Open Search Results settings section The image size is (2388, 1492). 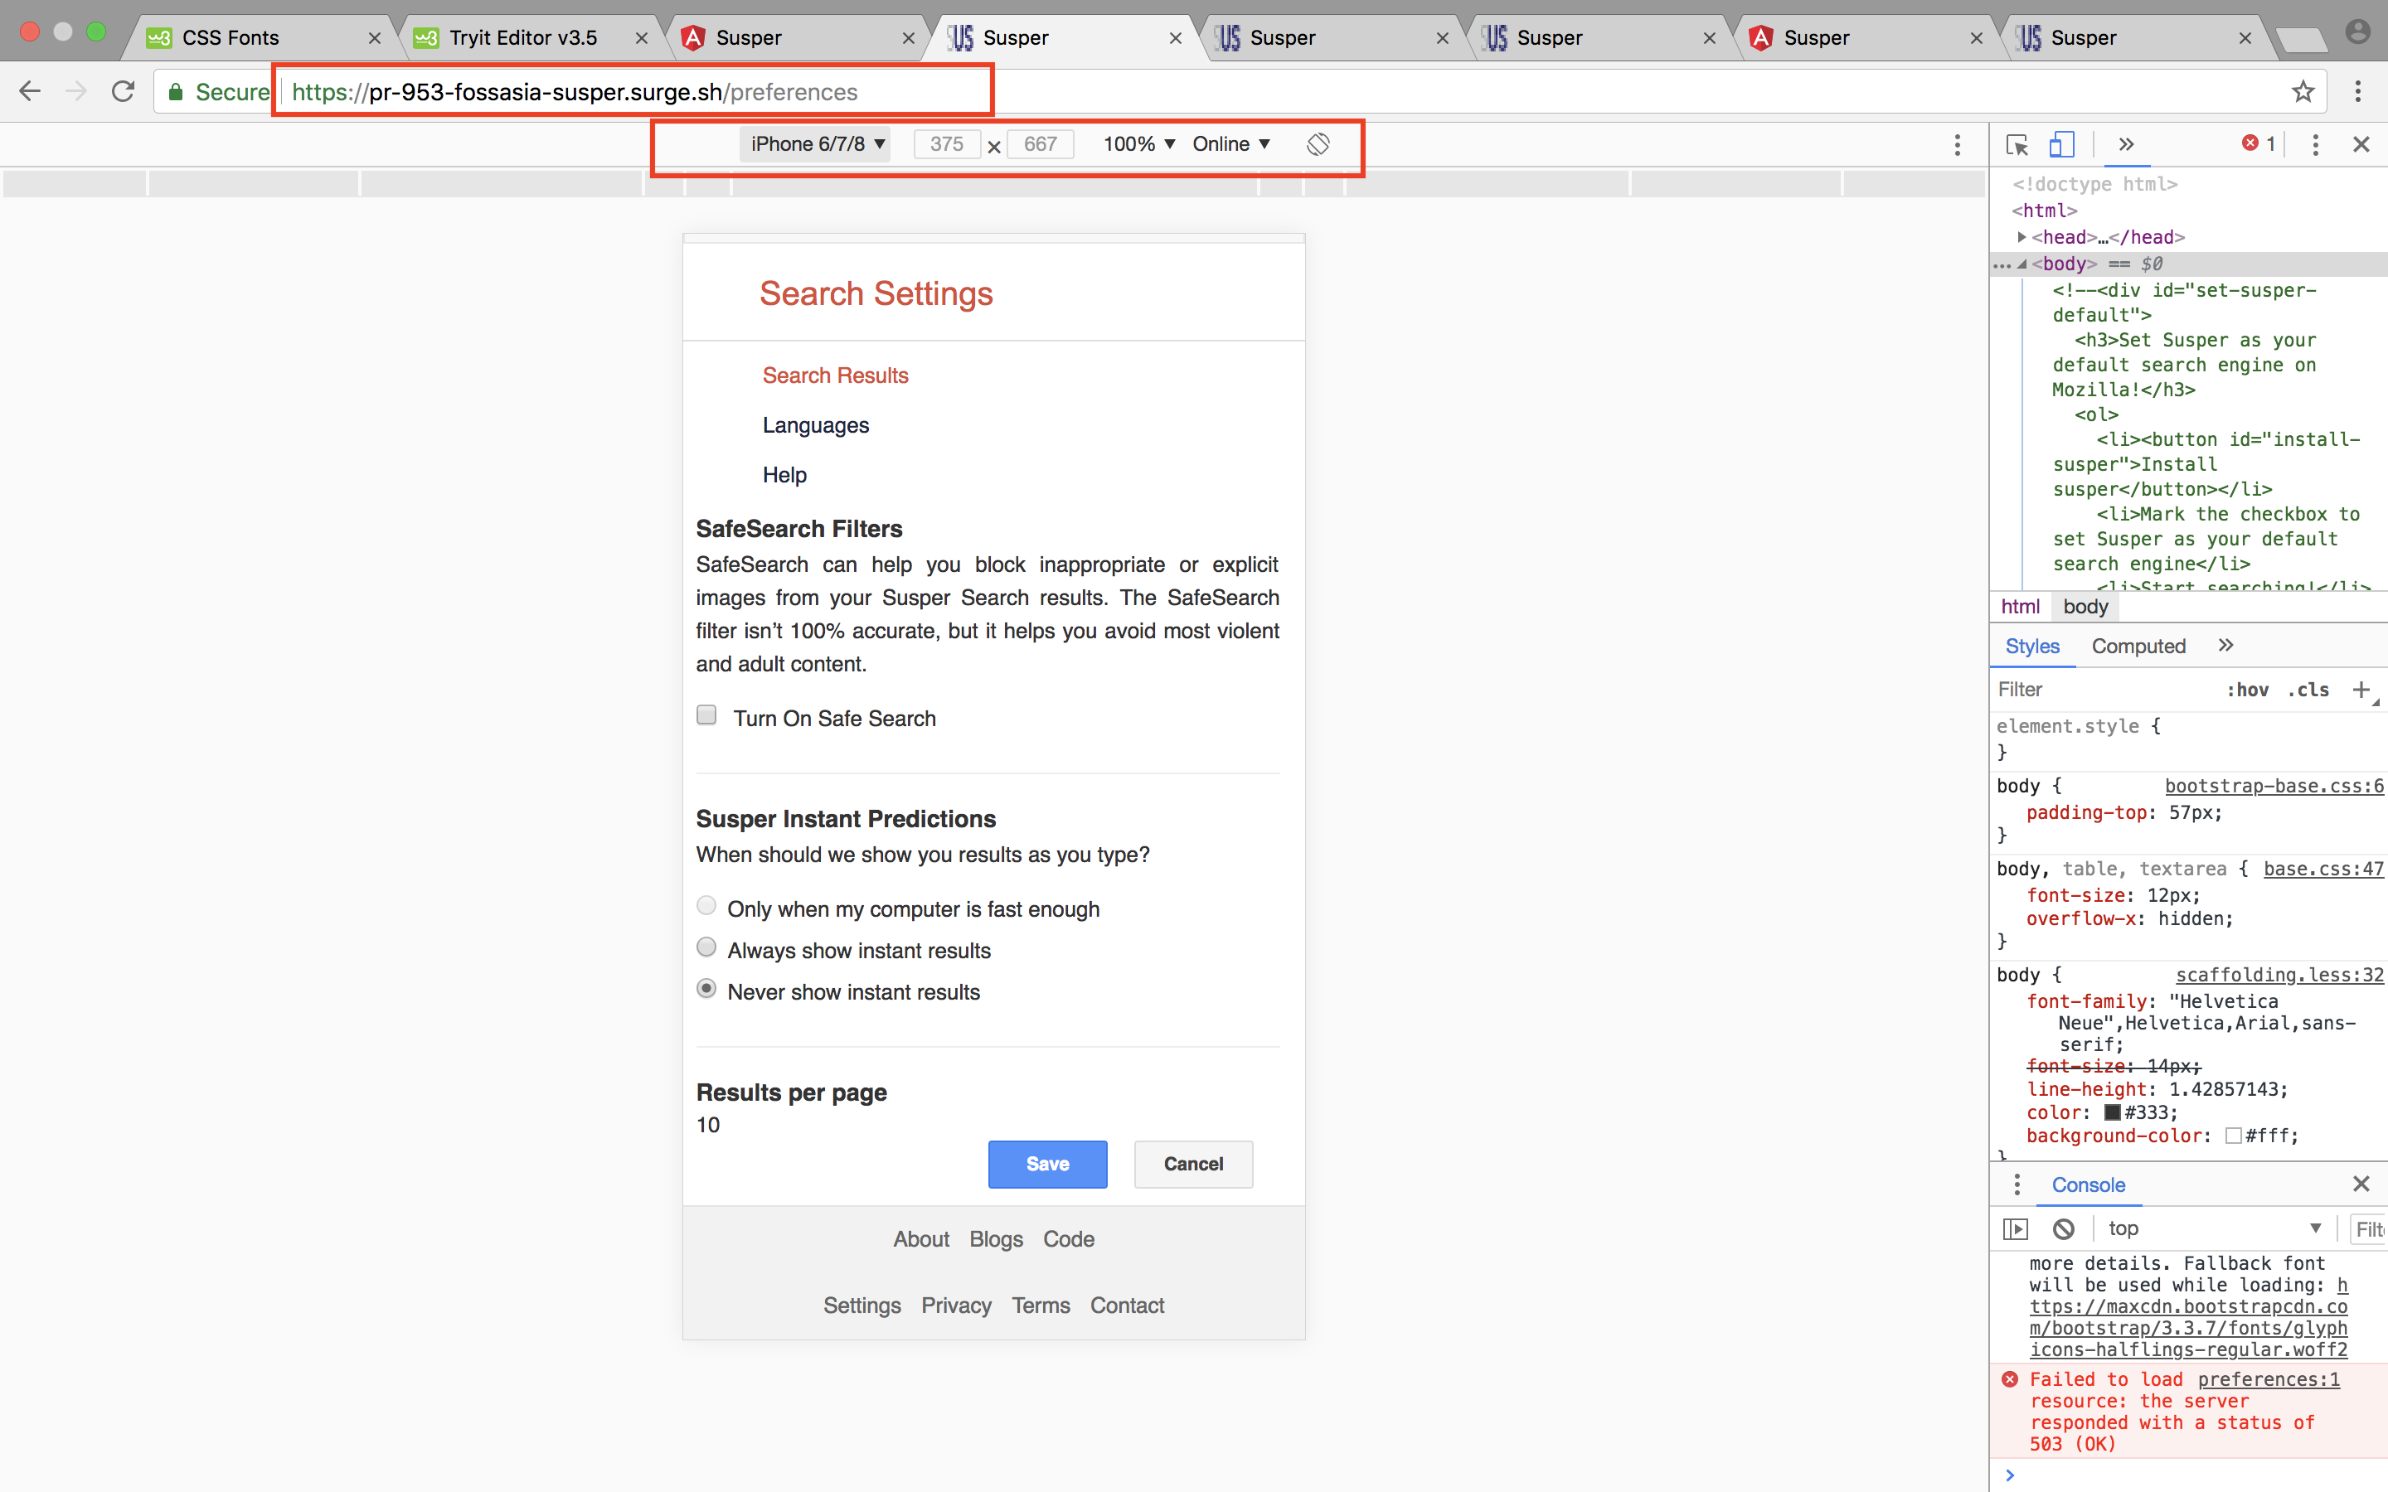pyautogui.click(x=835, y=376)
